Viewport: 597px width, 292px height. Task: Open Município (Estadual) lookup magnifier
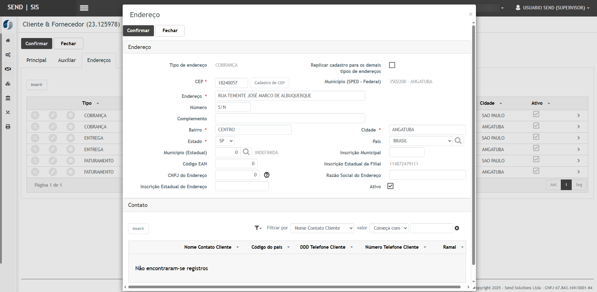(x=246, y=152)
